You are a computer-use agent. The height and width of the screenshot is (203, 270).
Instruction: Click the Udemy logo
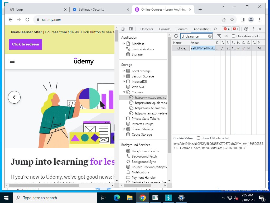(x=84, y=61)
